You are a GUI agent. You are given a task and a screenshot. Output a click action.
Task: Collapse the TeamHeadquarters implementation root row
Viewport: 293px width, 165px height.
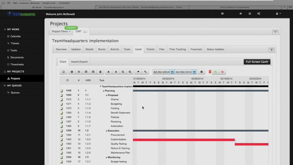click(x=100, y=86)
